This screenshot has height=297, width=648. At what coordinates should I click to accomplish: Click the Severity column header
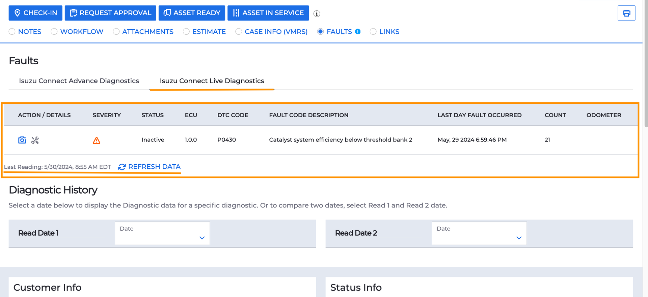tap(107, 115)
